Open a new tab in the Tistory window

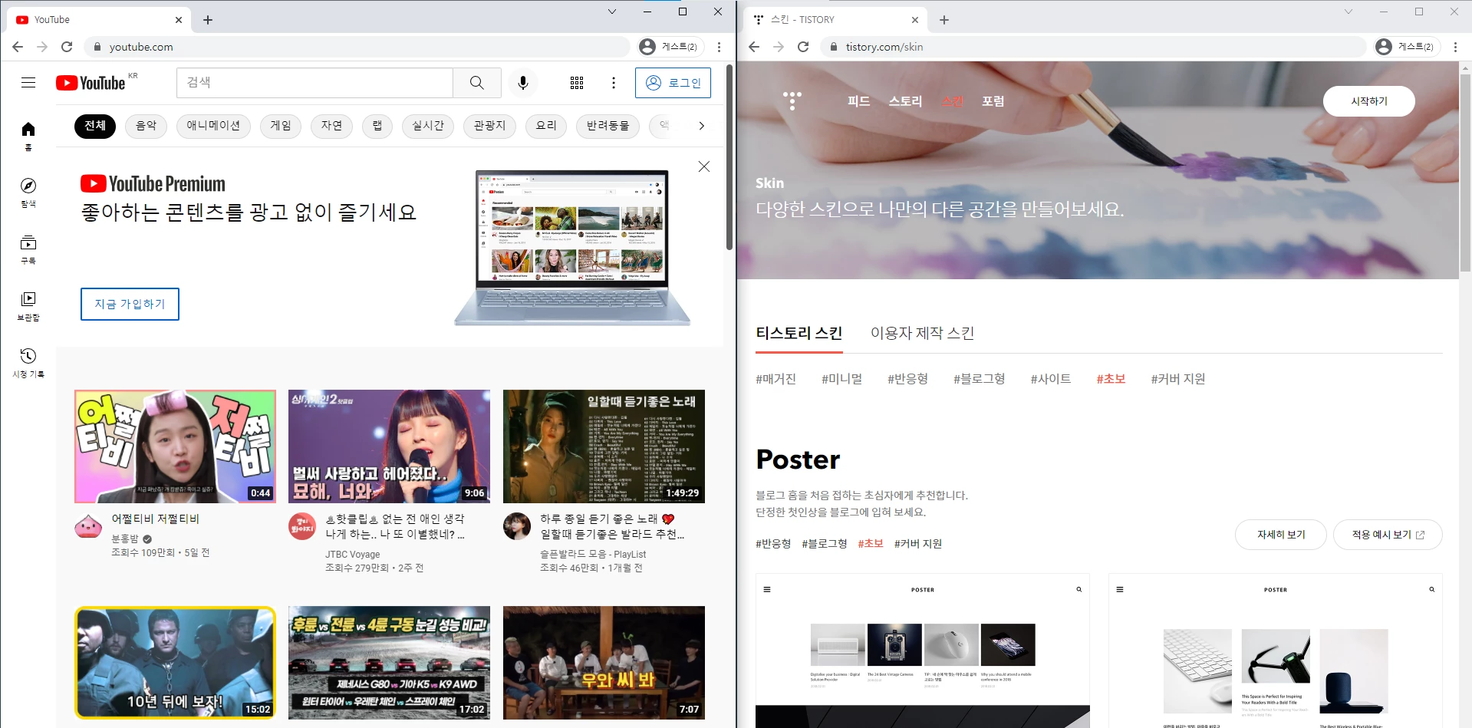point(944,20)
